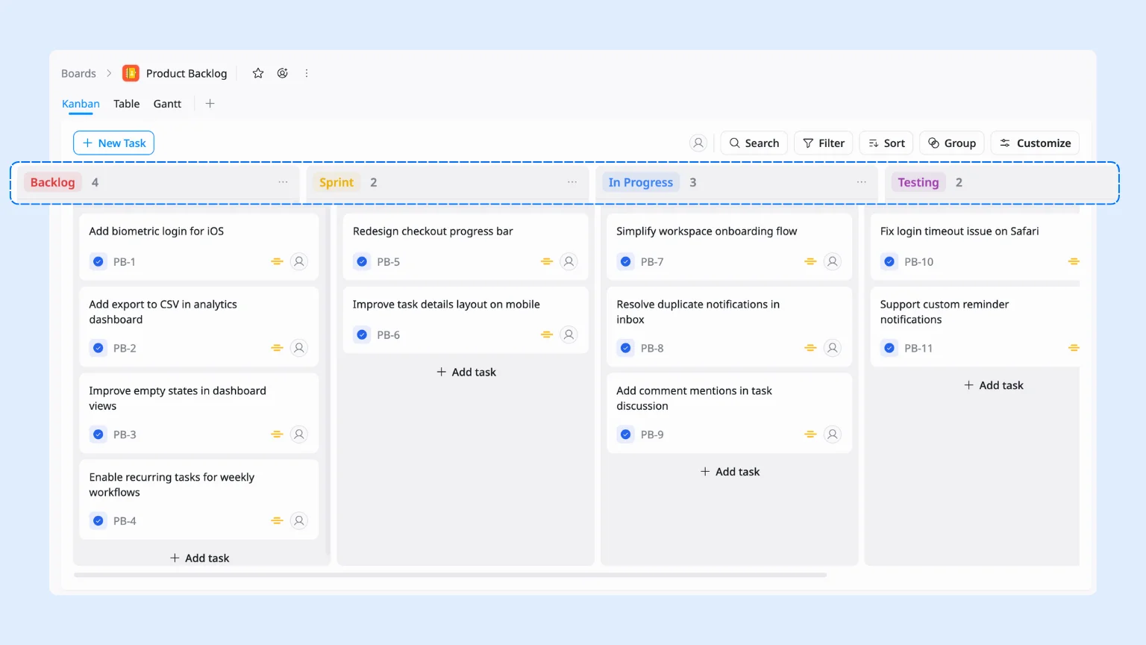The image size is (1146, 645).
Task: Star the Product Backlog board
Action: tap(258, 73)
